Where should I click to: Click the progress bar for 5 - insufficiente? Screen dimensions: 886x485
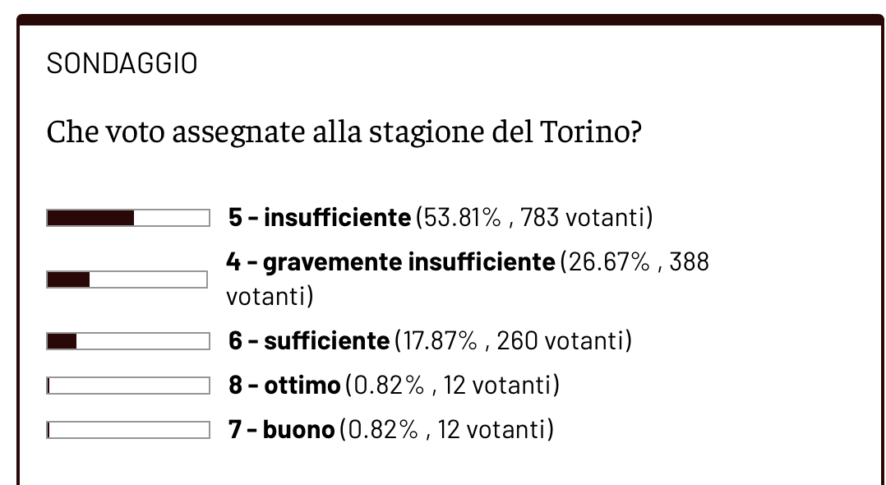[128, 218]
